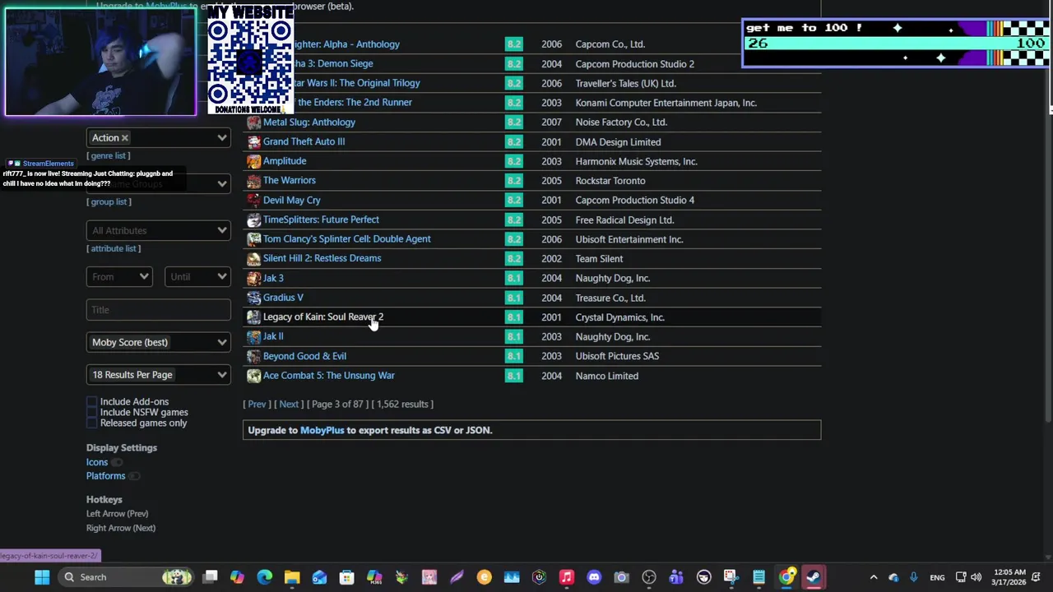Open the Apple Music taskbar icon
Image resolution: width=1053 pixels, height=592 pixels.
566,577
